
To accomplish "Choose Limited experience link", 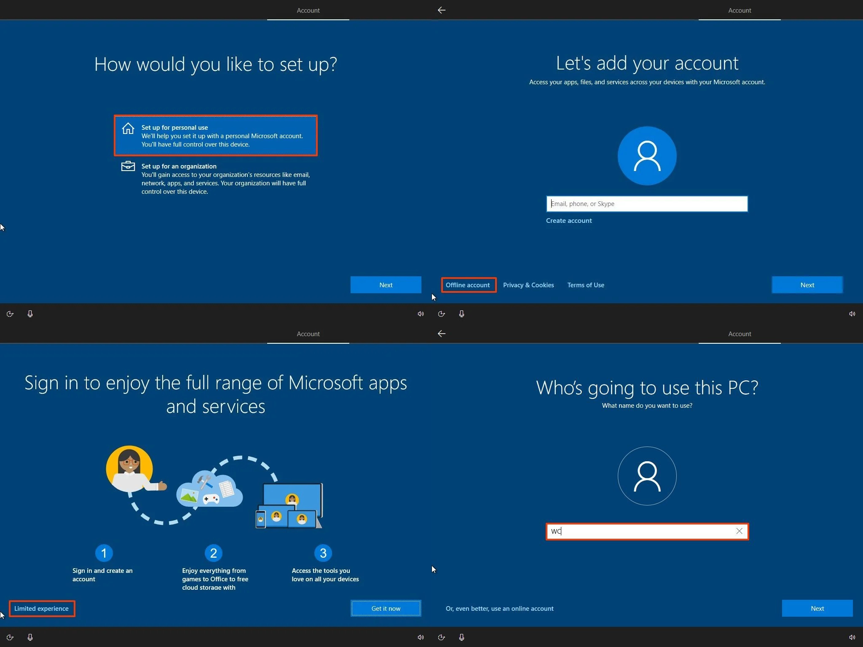I will point(41,608).
